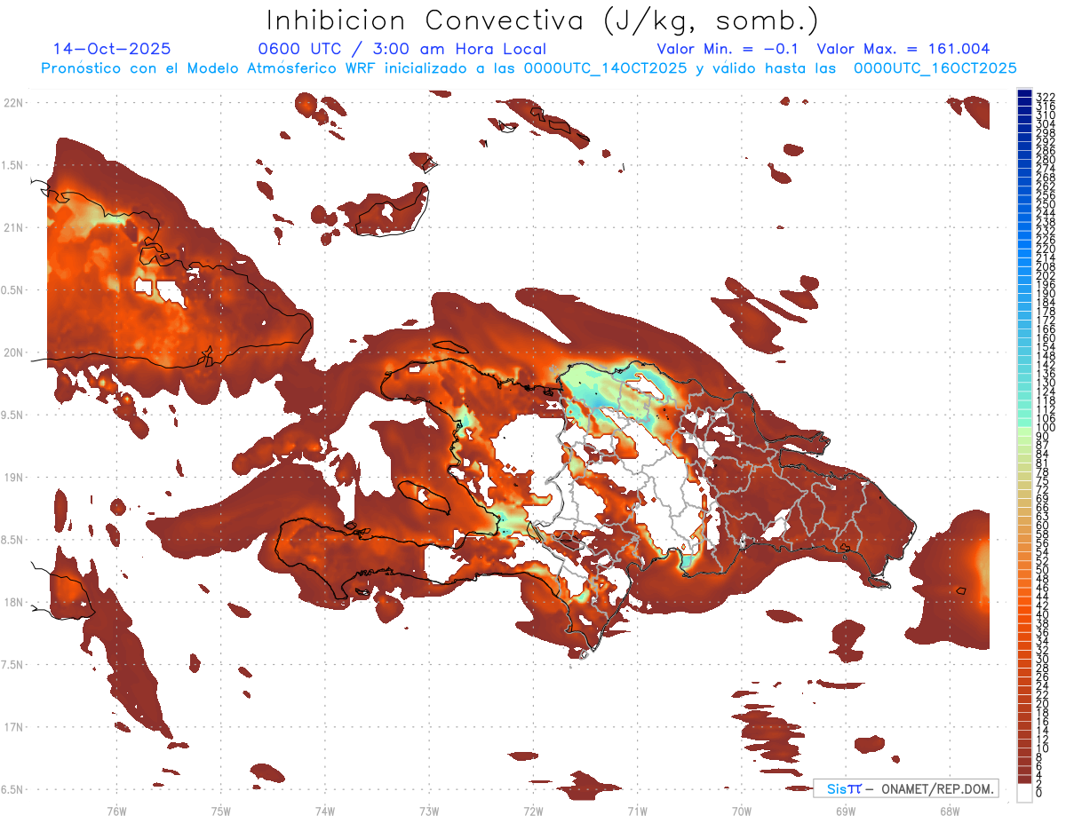Click the 0600 UTC hora local timestamp
Screen dimensions: 1066x823
pos(402,49)
